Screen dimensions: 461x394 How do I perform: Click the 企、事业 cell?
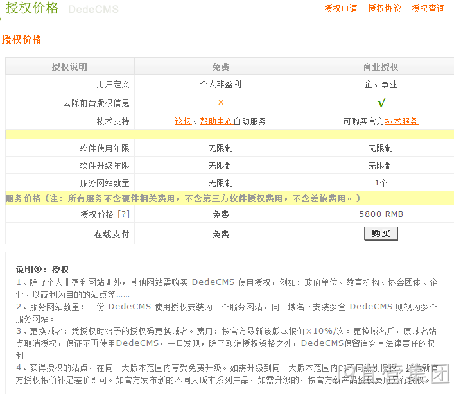point(381,85)
